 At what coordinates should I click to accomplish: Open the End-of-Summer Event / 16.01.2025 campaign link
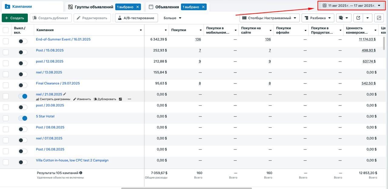point(63,39)
